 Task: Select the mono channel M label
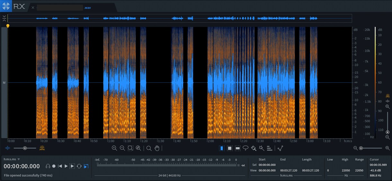[4, 83]
